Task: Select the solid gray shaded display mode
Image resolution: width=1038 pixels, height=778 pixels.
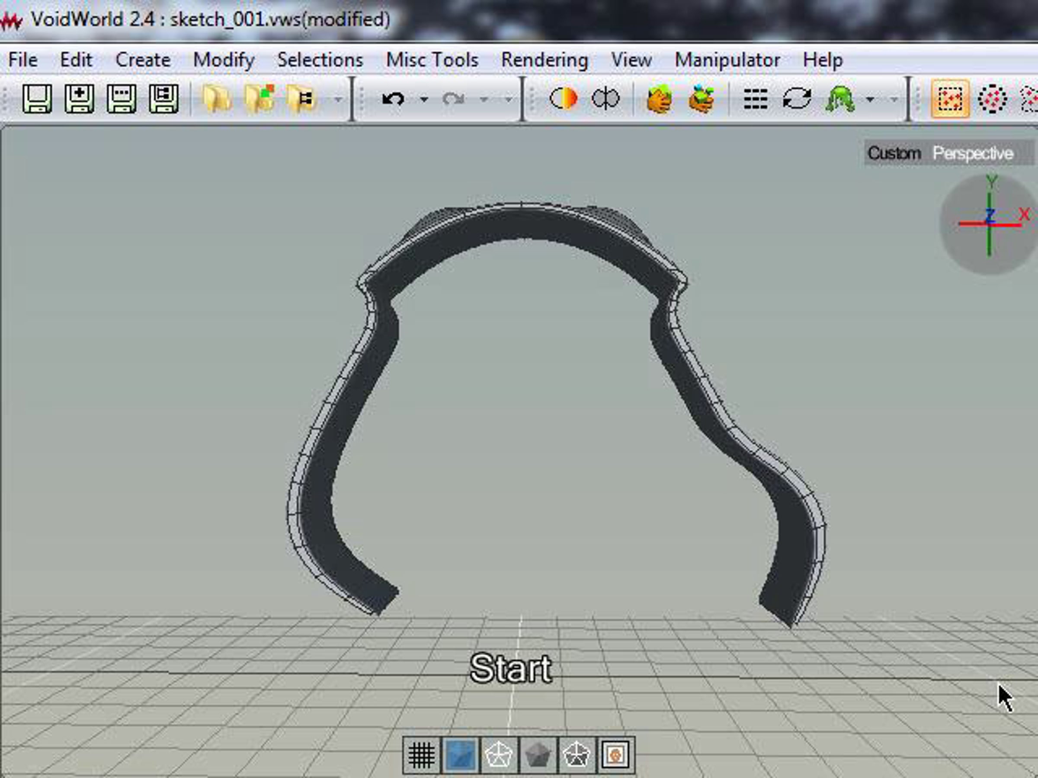Action: point(538,755)
